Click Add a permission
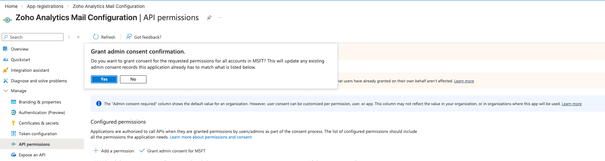Image resolution: width=605 pixels, height=161 pixels. 114,151
